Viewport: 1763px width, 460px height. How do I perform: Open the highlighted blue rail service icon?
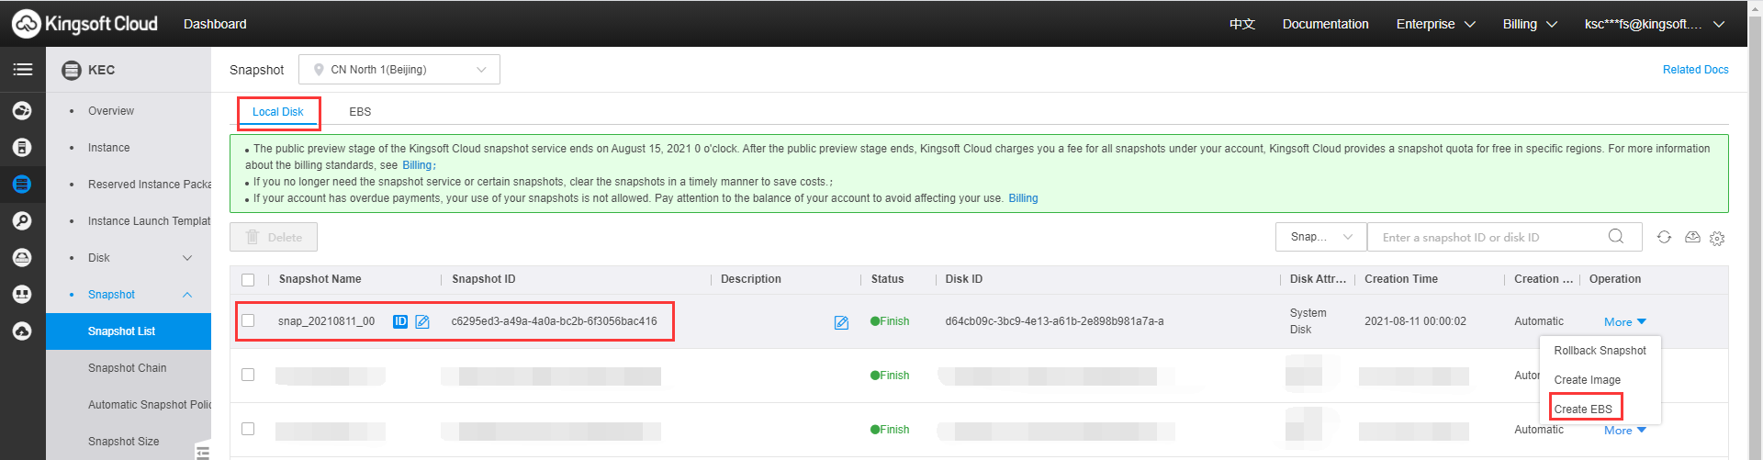(x=23, y=185)
